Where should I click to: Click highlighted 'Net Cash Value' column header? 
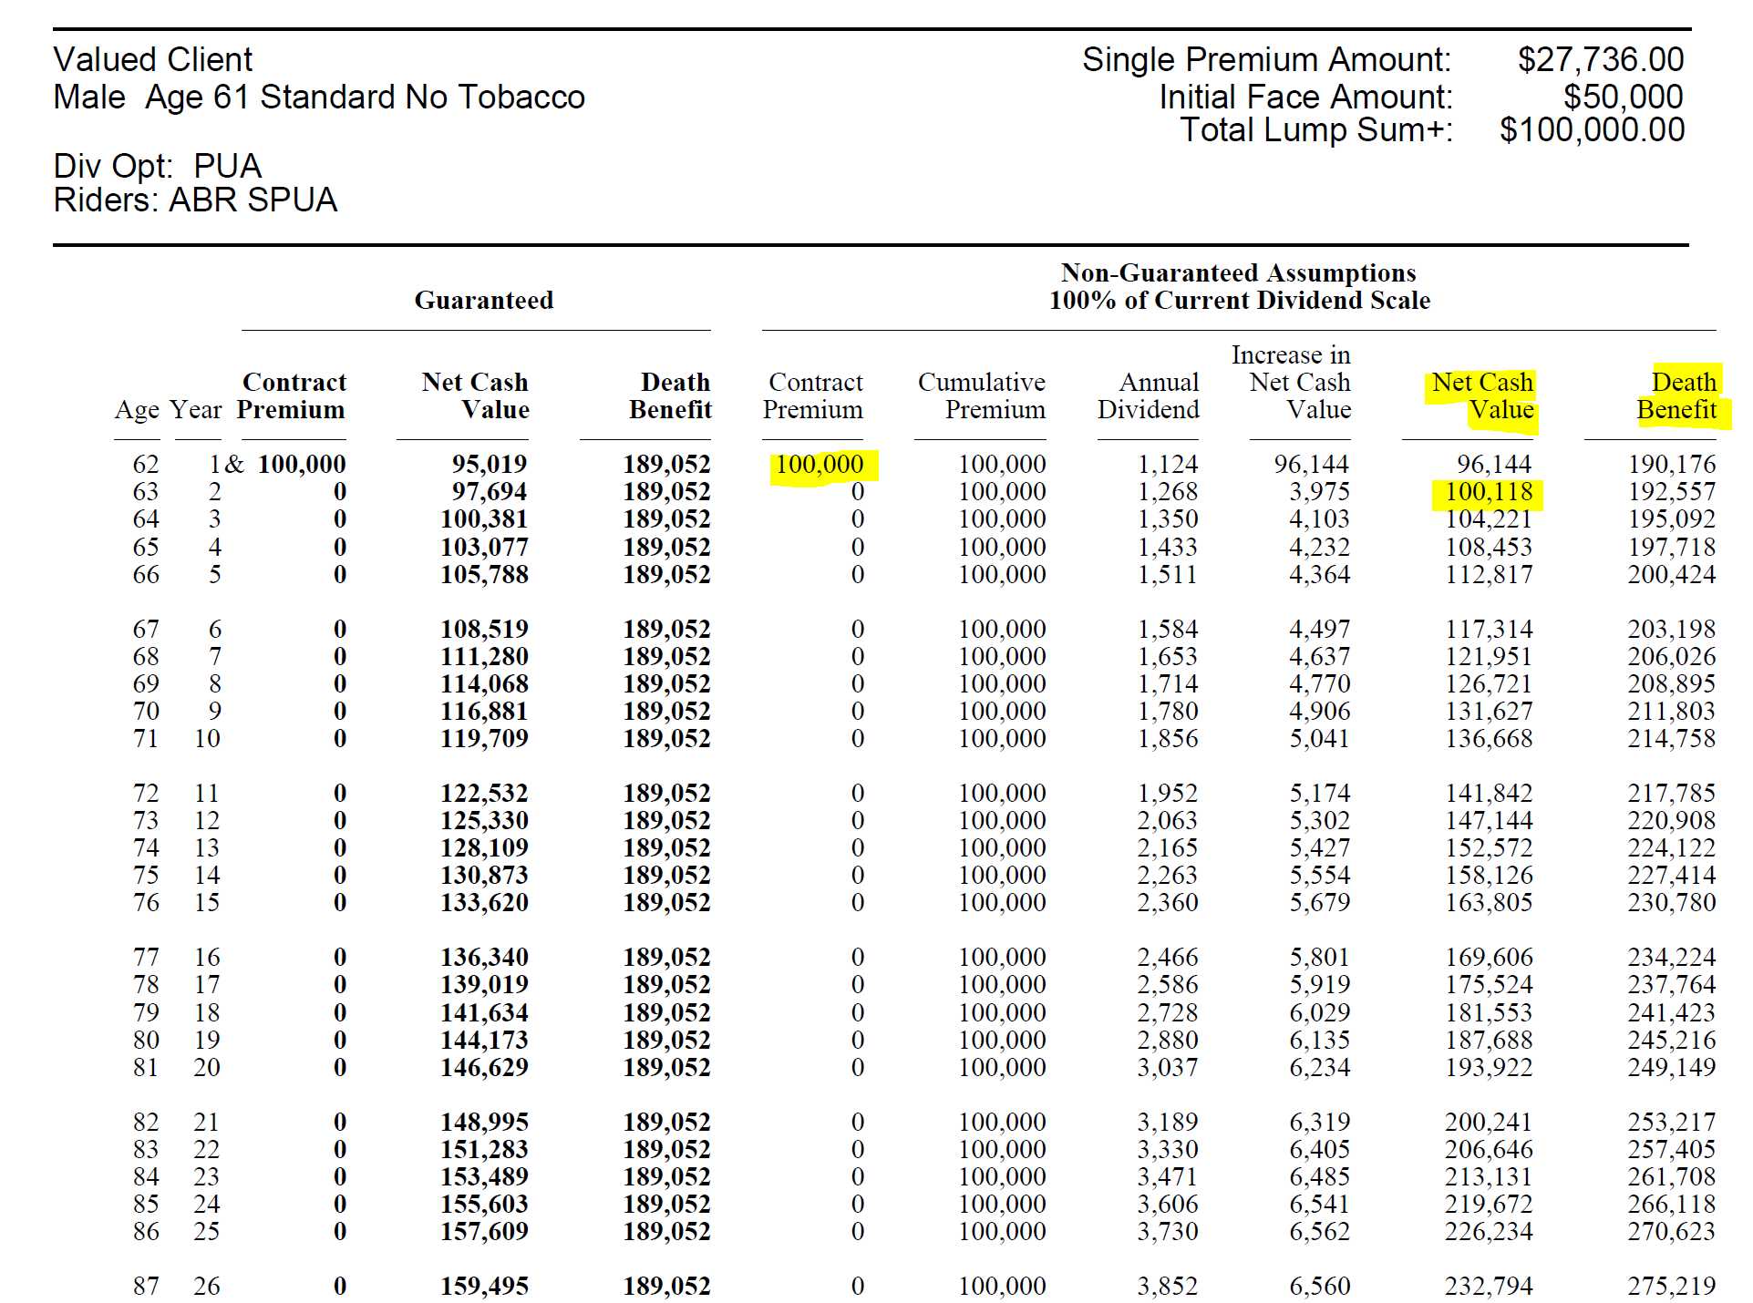tap(1482, 395)
